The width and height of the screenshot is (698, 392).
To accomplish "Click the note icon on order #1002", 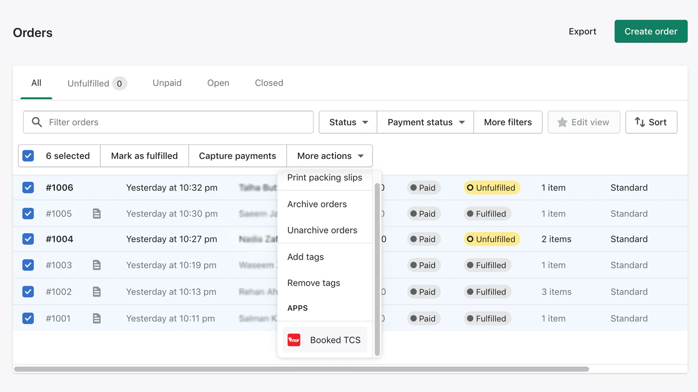I will [x=97, y=292].
